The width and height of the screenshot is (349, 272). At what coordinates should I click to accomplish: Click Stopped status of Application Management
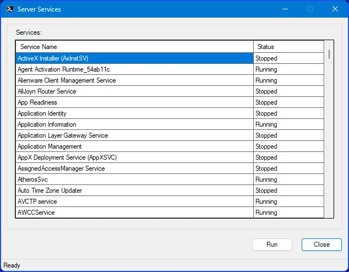(x=288, y=146)
